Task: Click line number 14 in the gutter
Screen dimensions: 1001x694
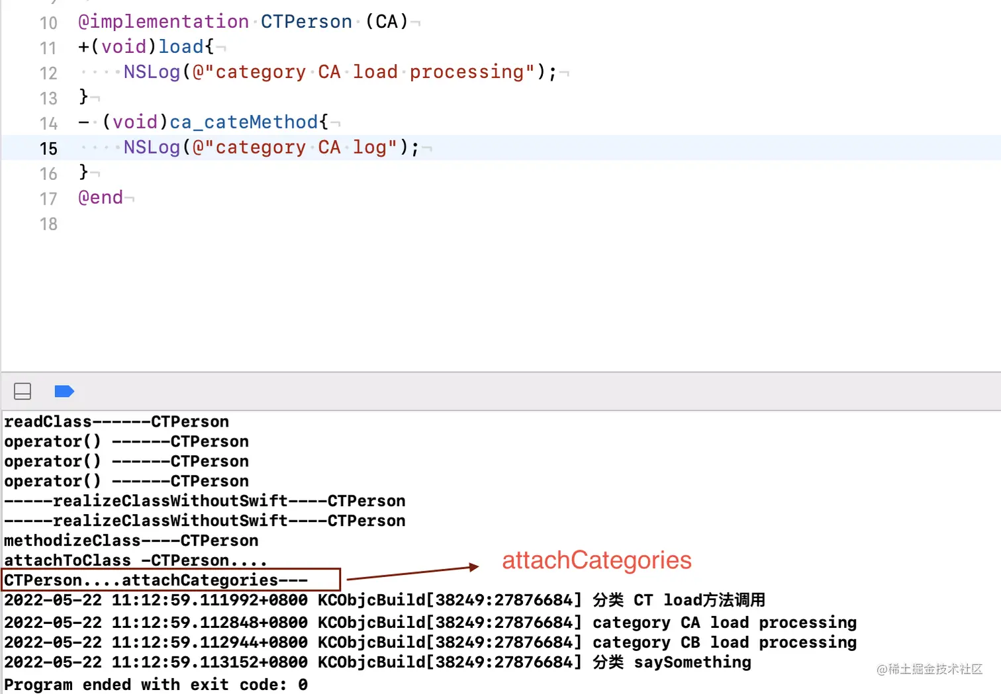Action: tap(48, 123)
